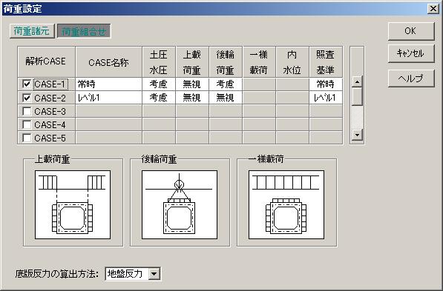Click the table scrollbar up arrow
This screenshot has width=443, height=291.
[357, 81]
